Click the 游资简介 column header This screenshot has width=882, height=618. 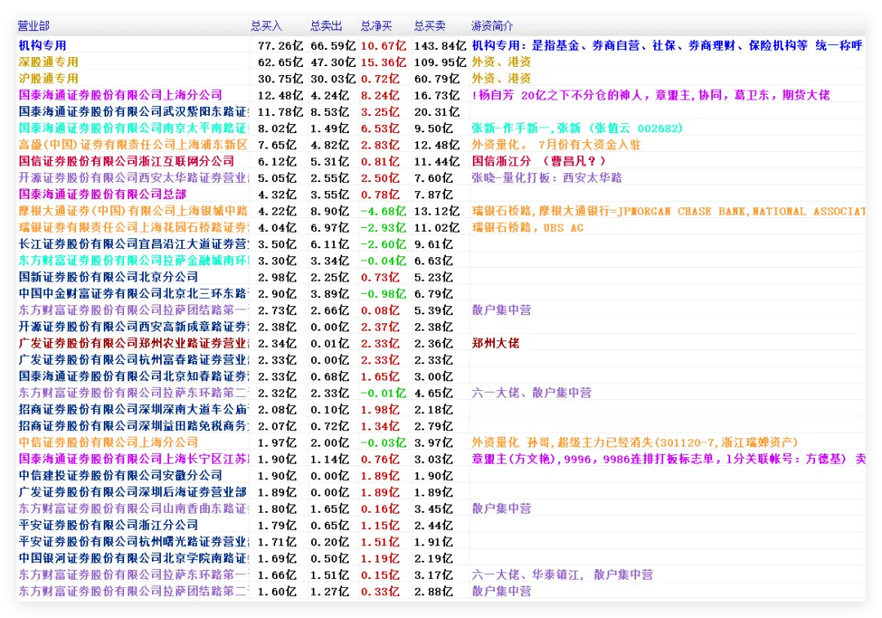click(x=492, y=26)
